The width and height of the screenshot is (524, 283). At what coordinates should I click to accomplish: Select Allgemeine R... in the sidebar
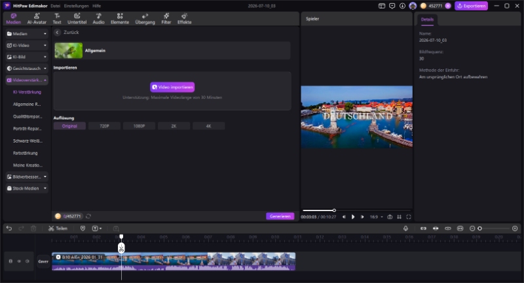[27, 105]
